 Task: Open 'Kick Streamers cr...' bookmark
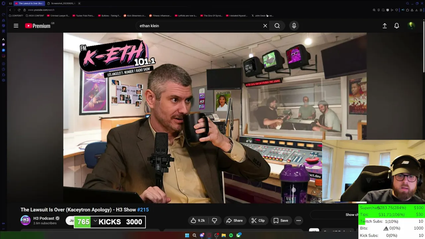tap(134, 16)
